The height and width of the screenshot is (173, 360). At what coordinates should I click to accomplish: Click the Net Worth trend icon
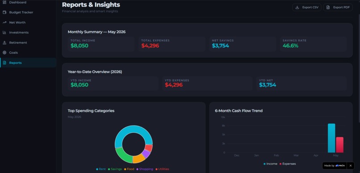[x=4, y=22]
